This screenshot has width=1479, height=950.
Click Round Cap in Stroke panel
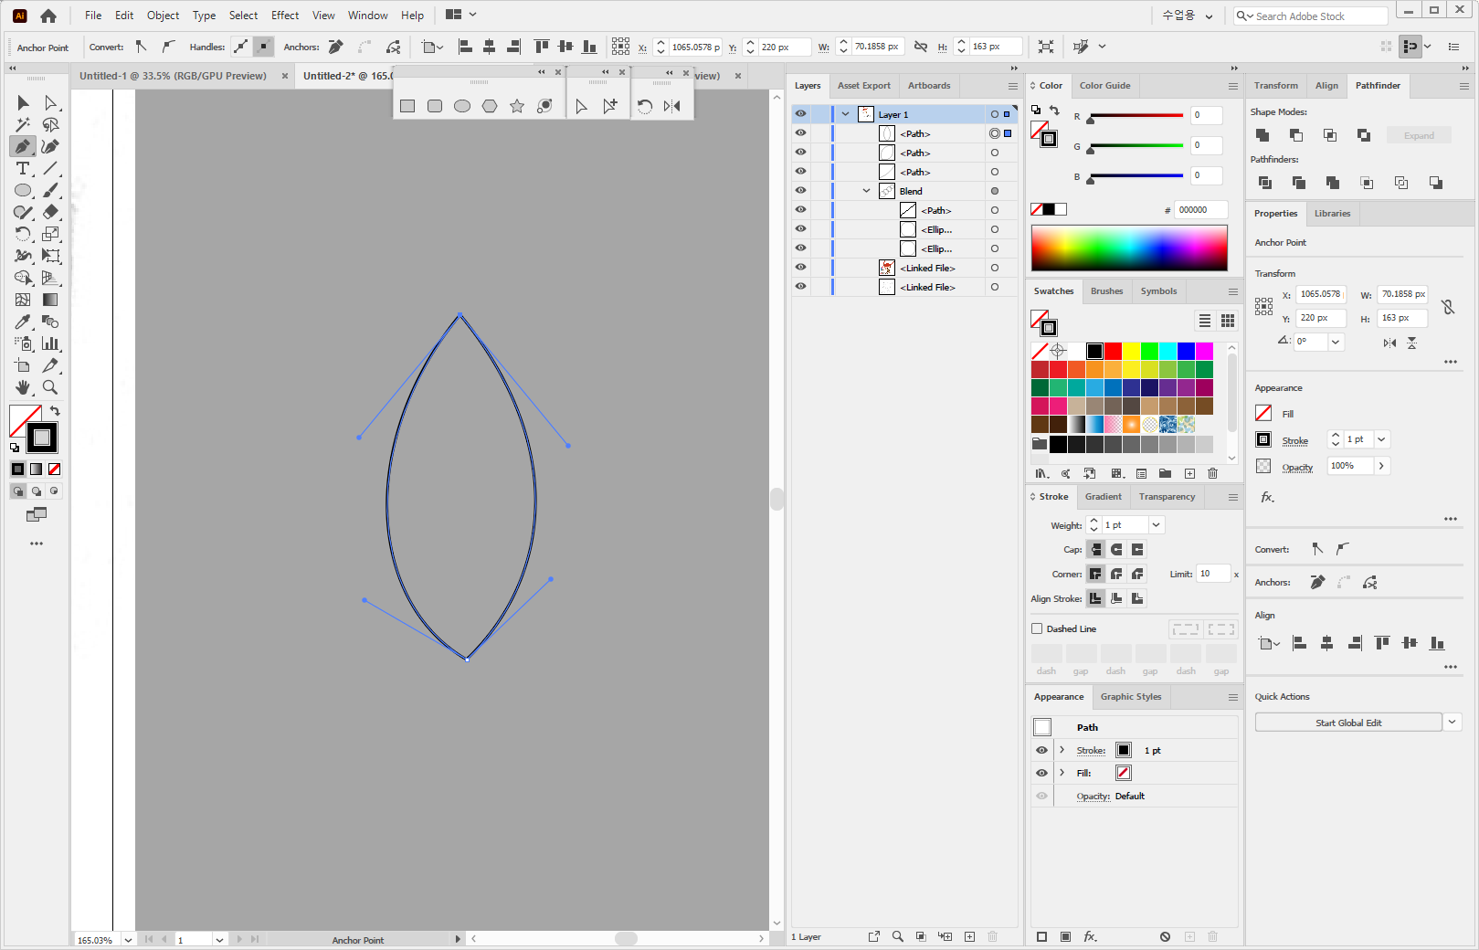click(1116, 549)
